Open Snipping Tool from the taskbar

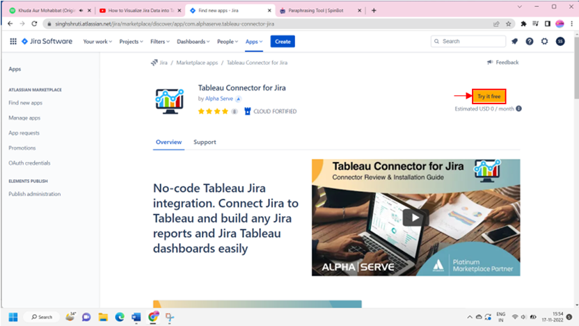170,317
